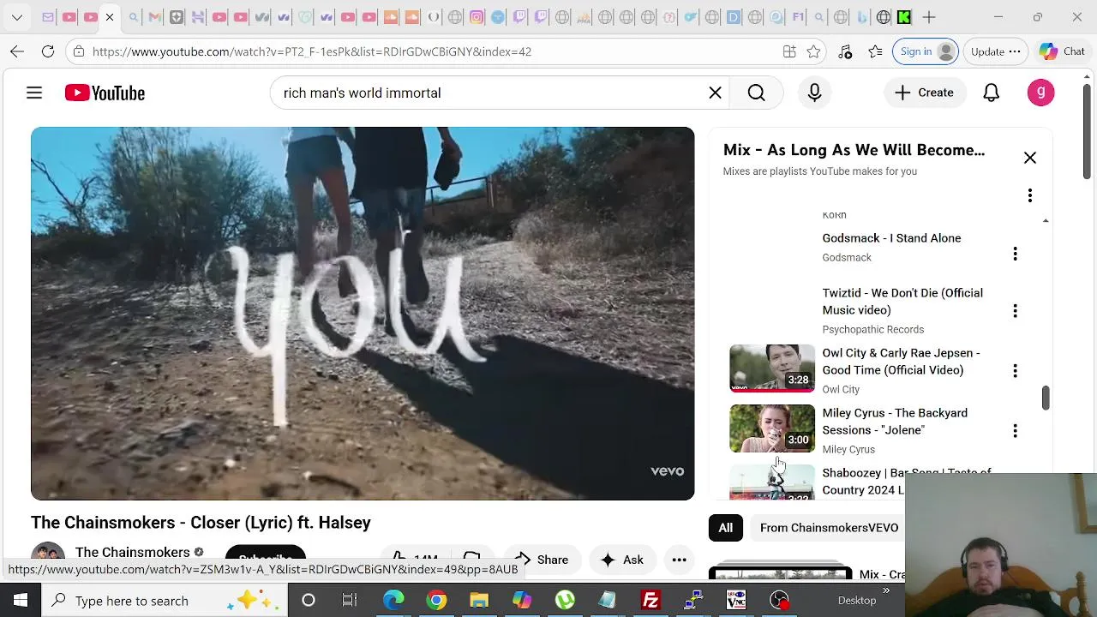Close the Mix playlist panel
The image size is (1097, 617).
1029,158
